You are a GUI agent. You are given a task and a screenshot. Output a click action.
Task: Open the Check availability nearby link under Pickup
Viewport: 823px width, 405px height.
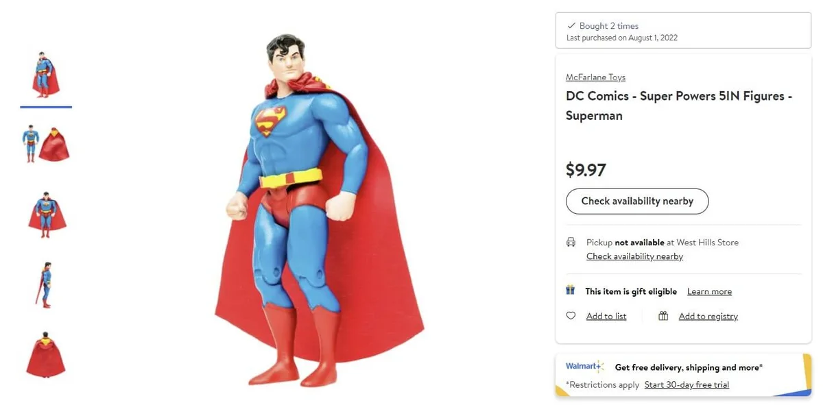pyautogui.click(x=634, y=256)
